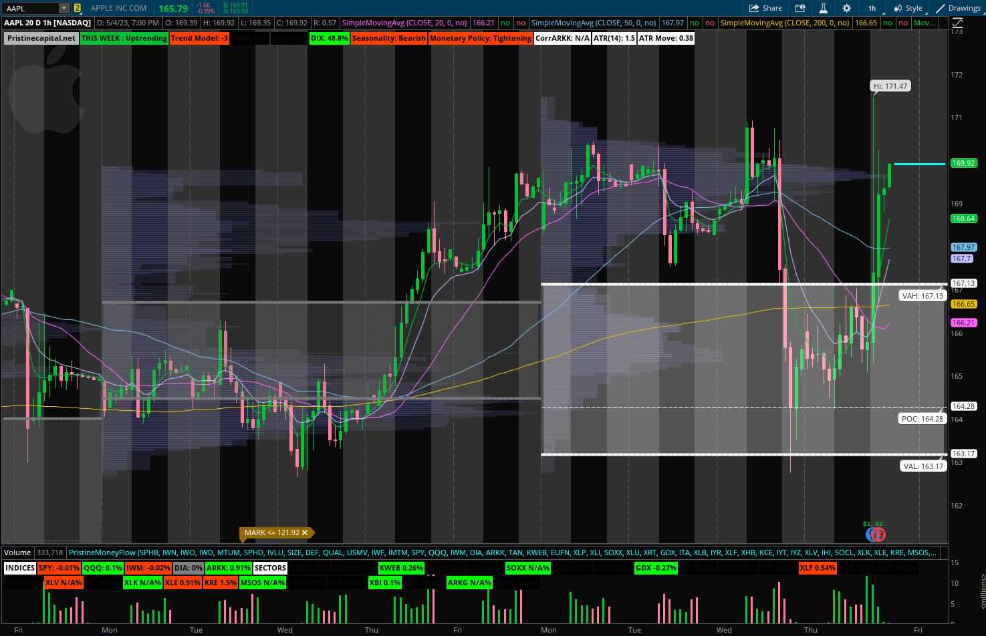
Task: Click the DIX: 48.8% label
Action: (330, 38)
